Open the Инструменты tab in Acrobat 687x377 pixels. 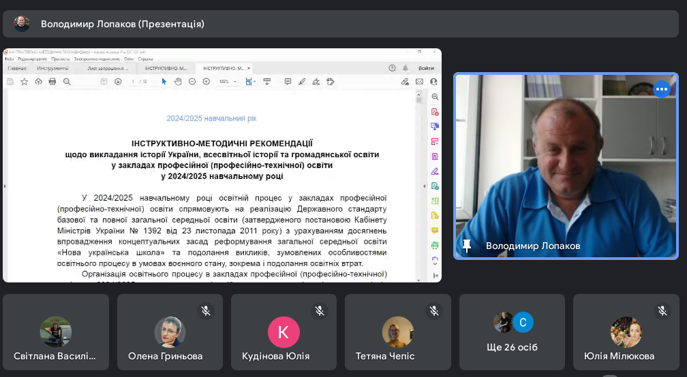(52, 68)
